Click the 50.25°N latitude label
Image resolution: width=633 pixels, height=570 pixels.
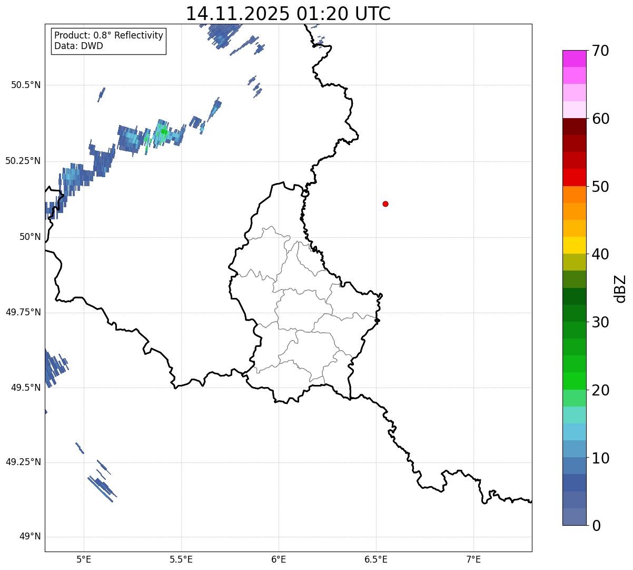pyautogui.click(x=23, y=161)
